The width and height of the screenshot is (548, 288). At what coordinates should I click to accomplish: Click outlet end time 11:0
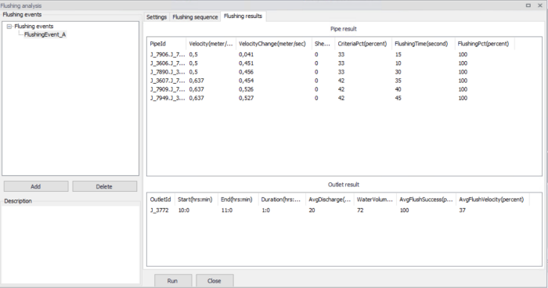[x=226, y=211]
